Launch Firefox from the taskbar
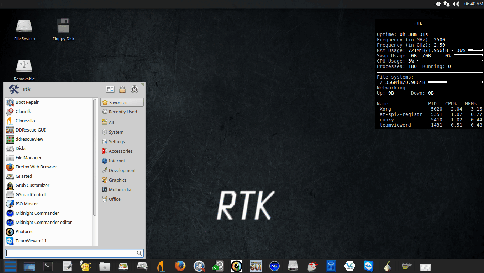This screenshot has width=484, height=273. tap(180, 266)
